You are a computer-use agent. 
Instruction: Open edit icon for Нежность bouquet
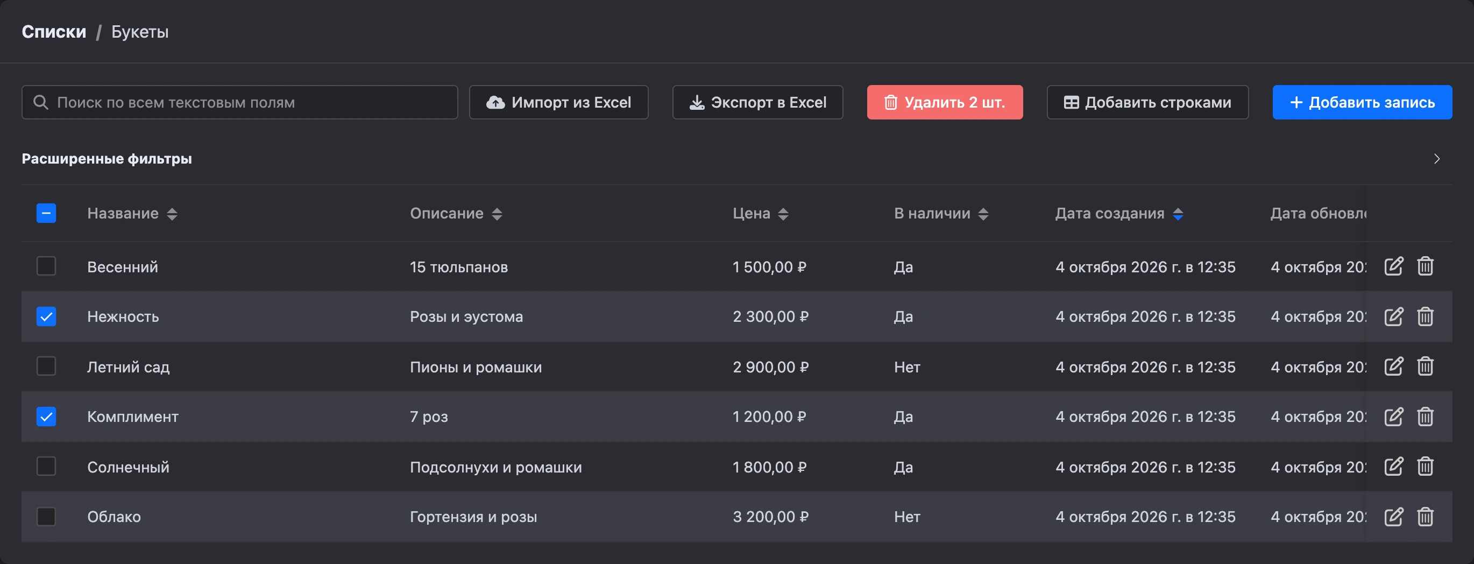[x=1393, y=316]
